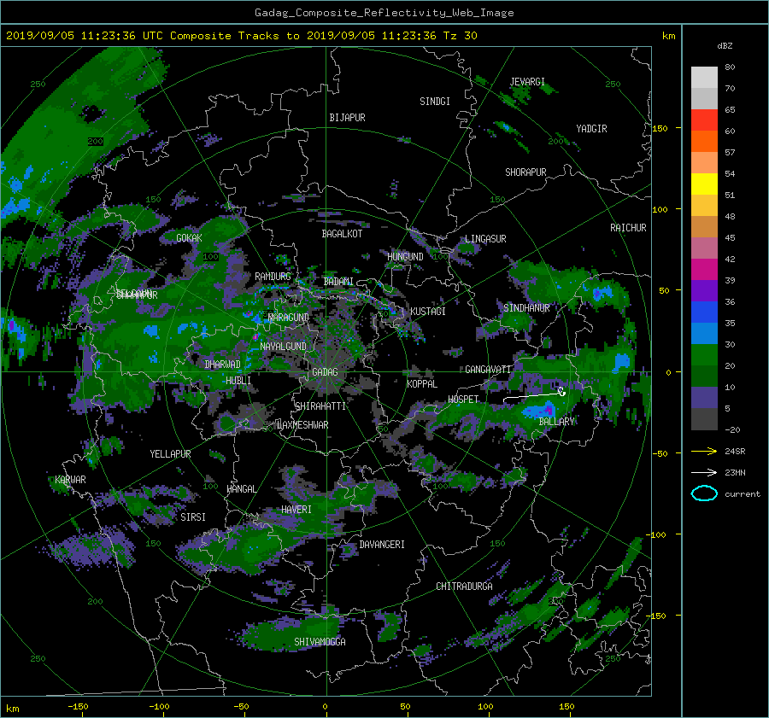This screenshot has height=718, width=769.
Task: Click the yellow 24SR arrow legend icon
Action: tap(704, 451)
